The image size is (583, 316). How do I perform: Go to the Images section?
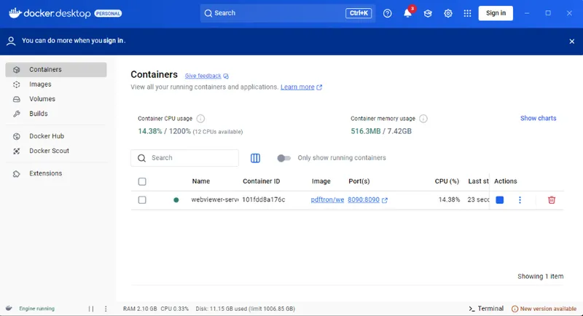pos(56,84)
